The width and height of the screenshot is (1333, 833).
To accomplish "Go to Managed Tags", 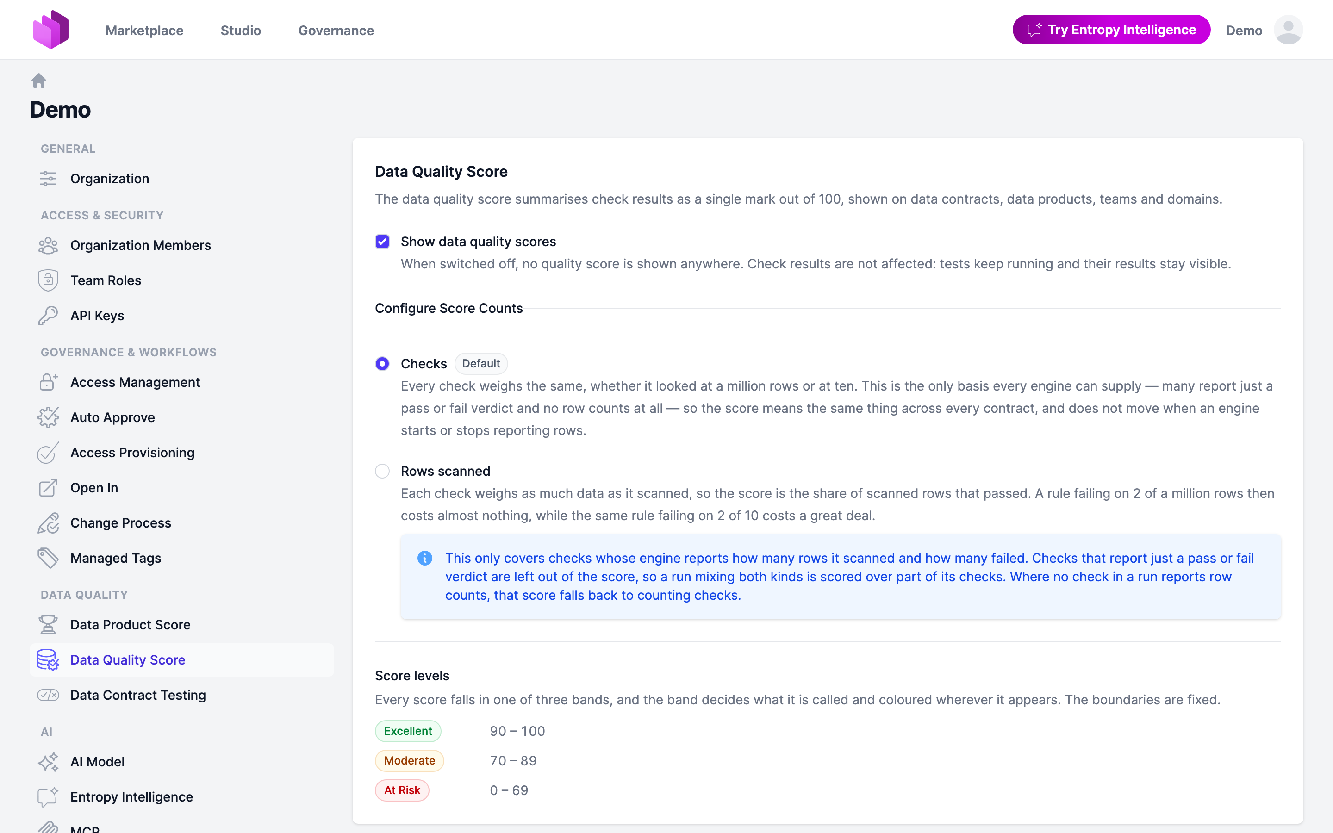I will coord(182,558).
